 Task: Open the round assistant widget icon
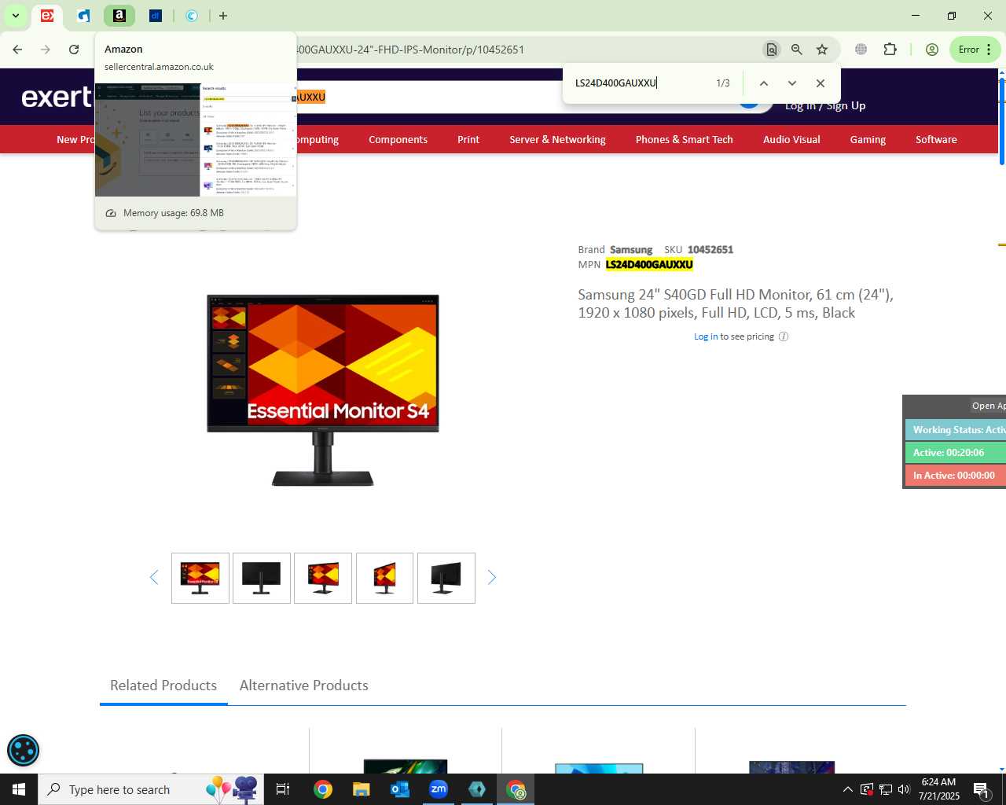click(x=23, y=750)
